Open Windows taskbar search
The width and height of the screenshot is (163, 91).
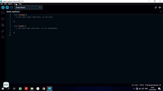coord(8,88)
